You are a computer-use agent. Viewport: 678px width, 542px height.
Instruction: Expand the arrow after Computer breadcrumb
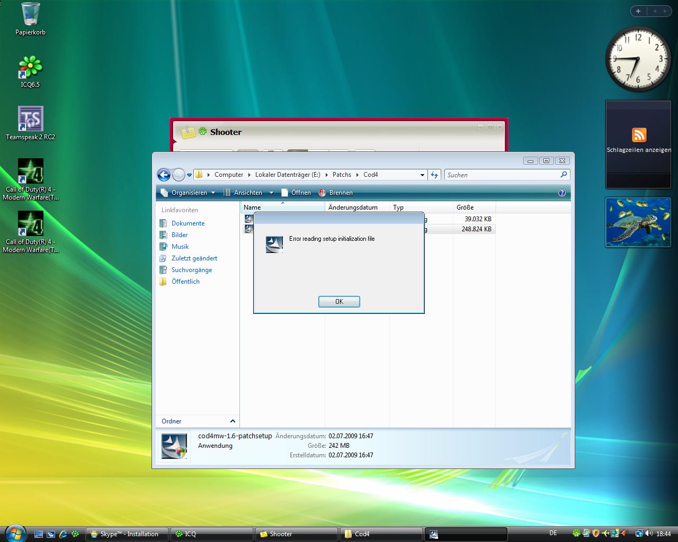tap(249, 175)
